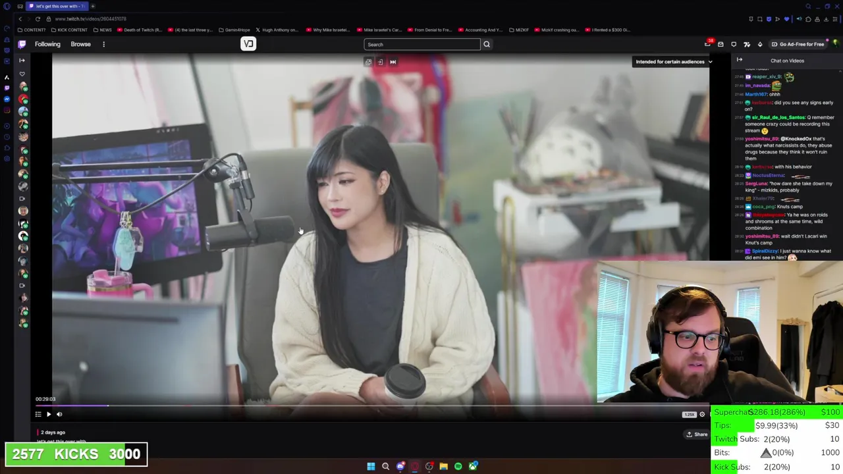Open the three-dot more menu

click(103, 44)
